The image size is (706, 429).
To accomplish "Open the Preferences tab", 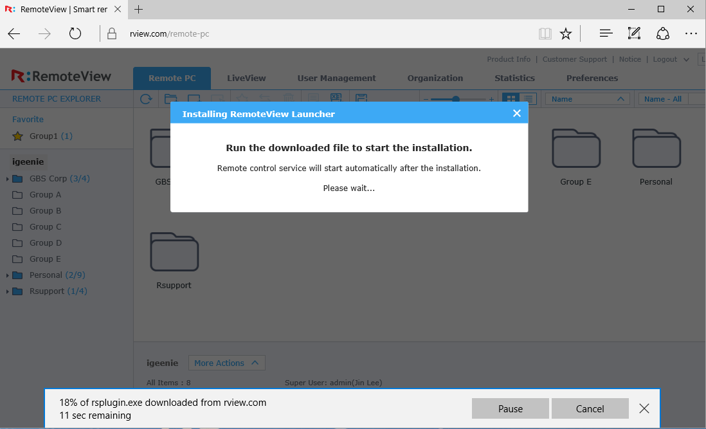I will tap(592, 78).
